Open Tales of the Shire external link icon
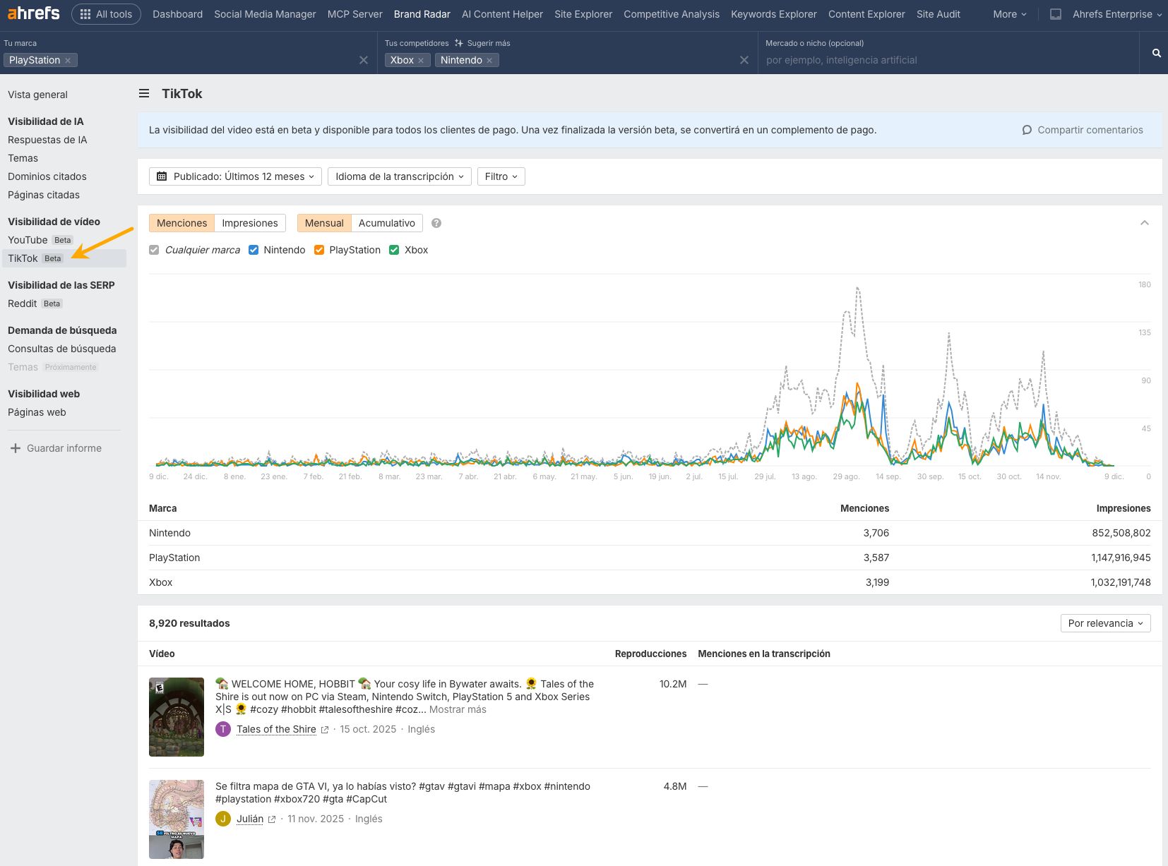 [x=325, y=730]
